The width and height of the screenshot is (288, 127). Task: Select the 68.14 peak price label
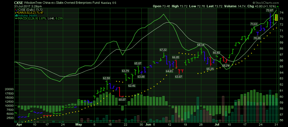point(201,45)
